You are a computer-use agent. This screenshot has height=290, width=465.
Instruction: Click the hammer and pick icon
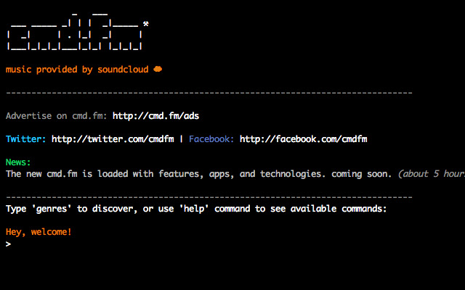(x=146, y=24)
